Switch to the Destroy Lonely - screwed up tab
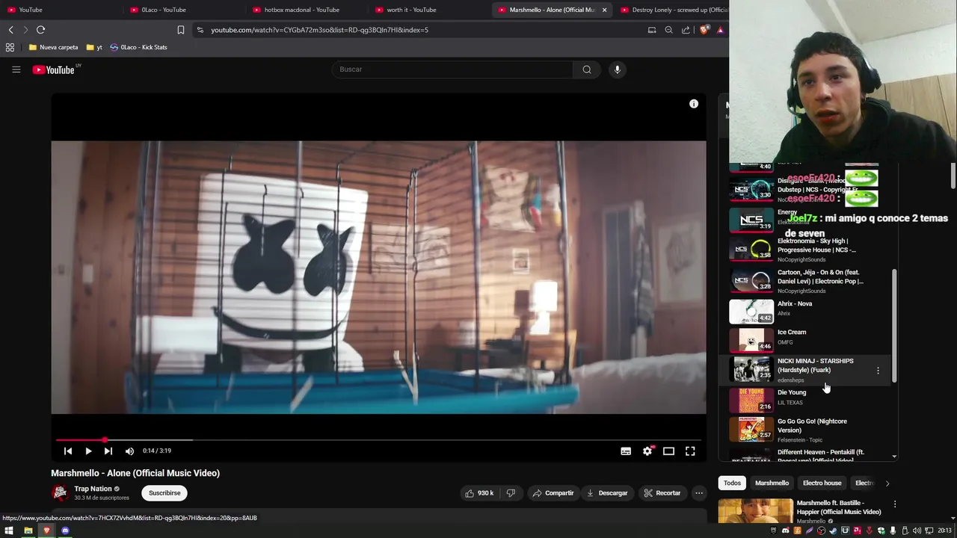Image resolution: width=957 pixels, height=538 pixels. pos(673,10)
